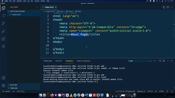175x98 pixels.
Task: Click the master branch in status bar
Action: pyautogui.click(x=6, y=91)
